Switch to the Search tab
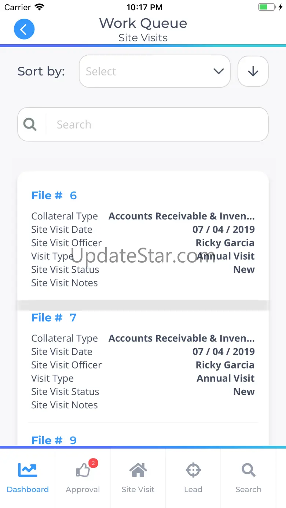 [248, 478]
